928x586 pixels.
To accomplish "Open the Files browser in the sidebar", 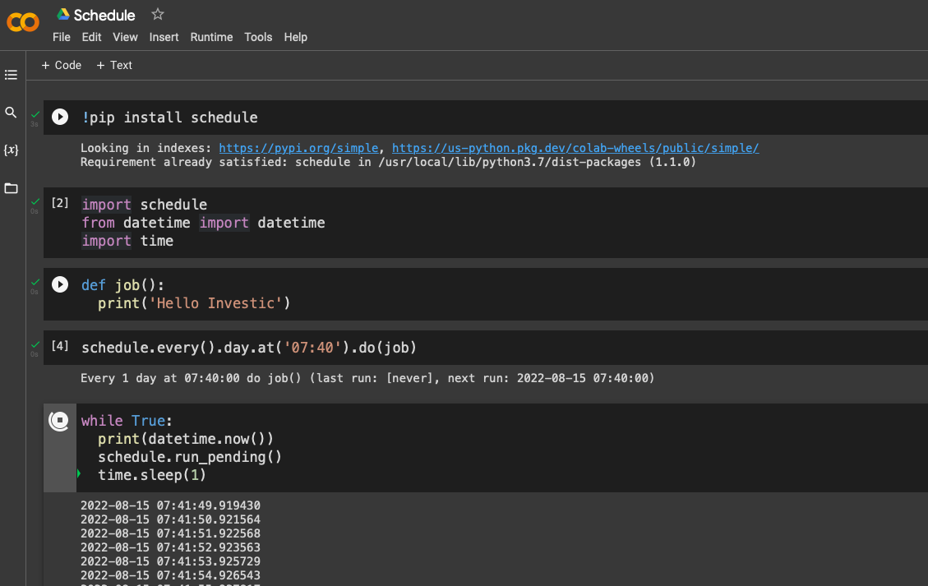I will point(11,188).
